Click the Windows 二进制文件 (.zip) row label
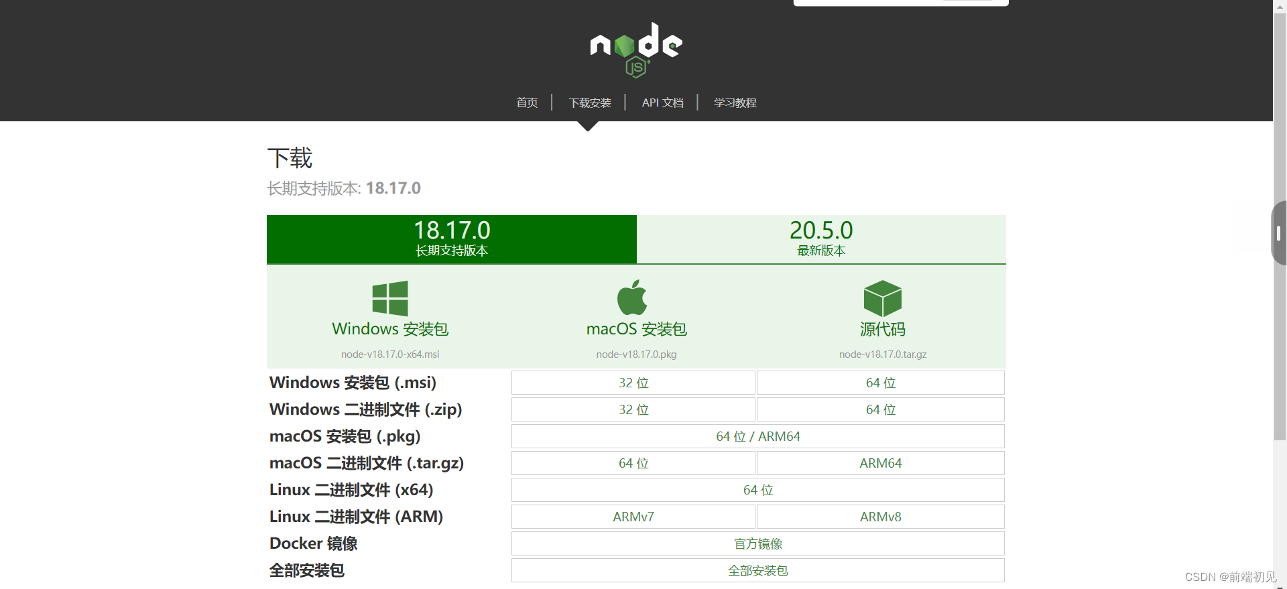This screenshot has height=589, width=1287. point(365,409)
